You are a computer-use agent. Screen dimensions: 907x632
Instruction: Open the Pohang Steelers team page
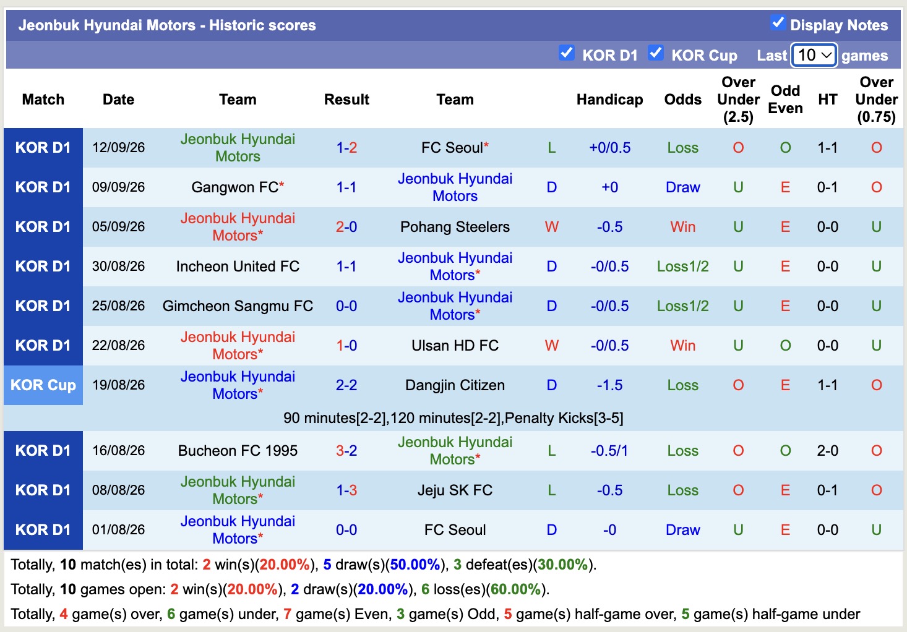455,227
